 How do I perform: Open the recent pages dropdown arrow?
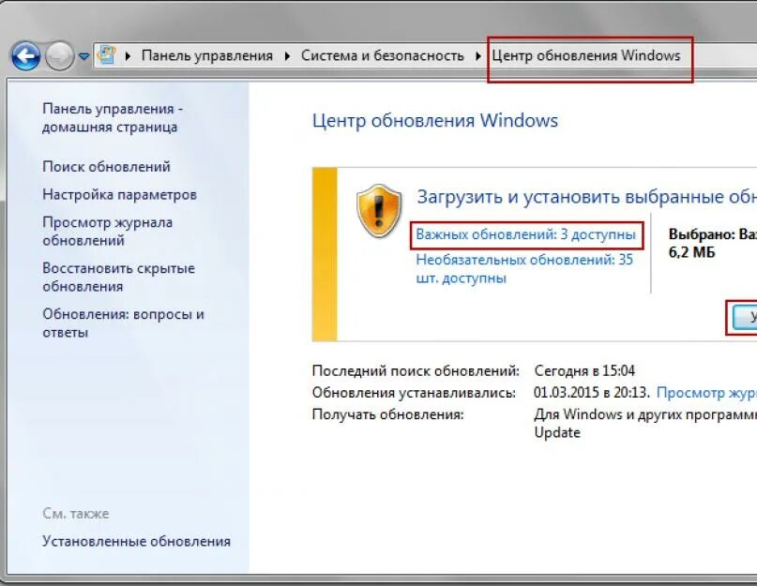click(x=84, y=56)
